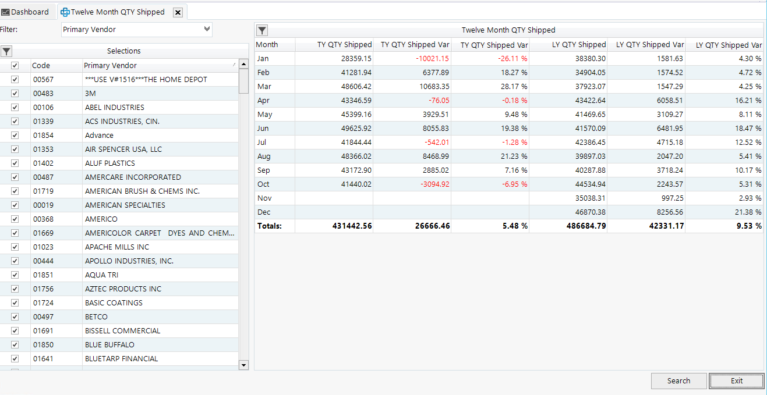Screen dimensions: 767x395
Task: Click the scroll-down arrow of the Selections list
Action: (x=244, y=365)
